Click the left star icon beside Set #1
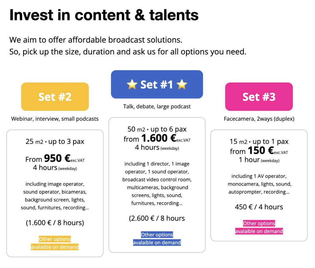This screenshot has width=315, height=268. 132,84
